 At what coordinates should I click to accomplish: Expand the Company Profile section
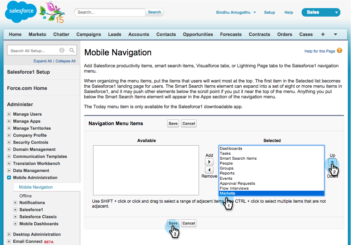click(x=9, y=135)
